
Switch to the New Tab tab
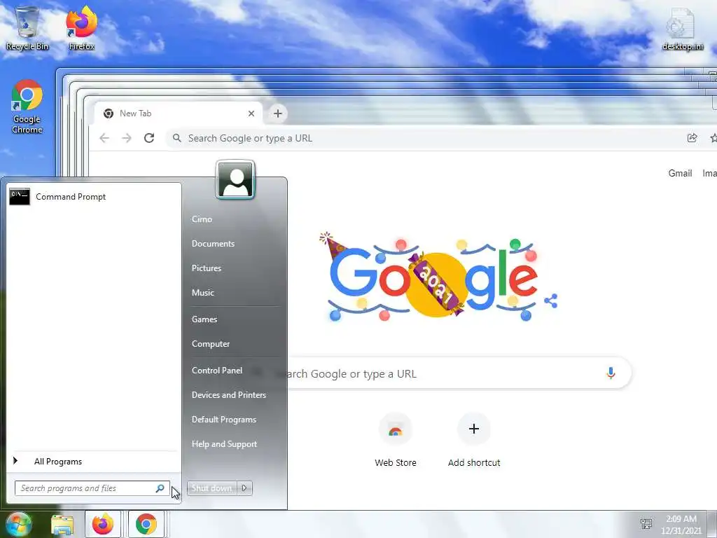coord(179,113)
